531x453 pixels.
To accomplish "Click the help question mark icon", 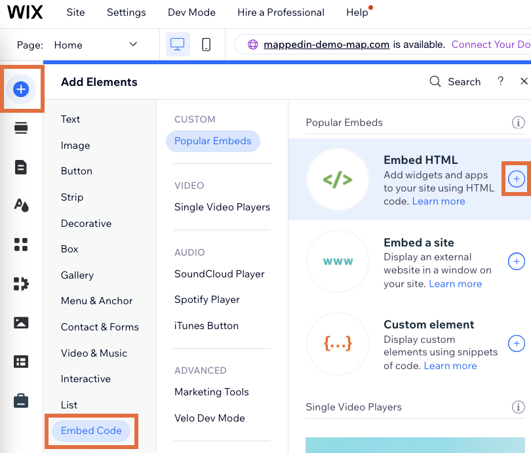I will pos(500,81).
